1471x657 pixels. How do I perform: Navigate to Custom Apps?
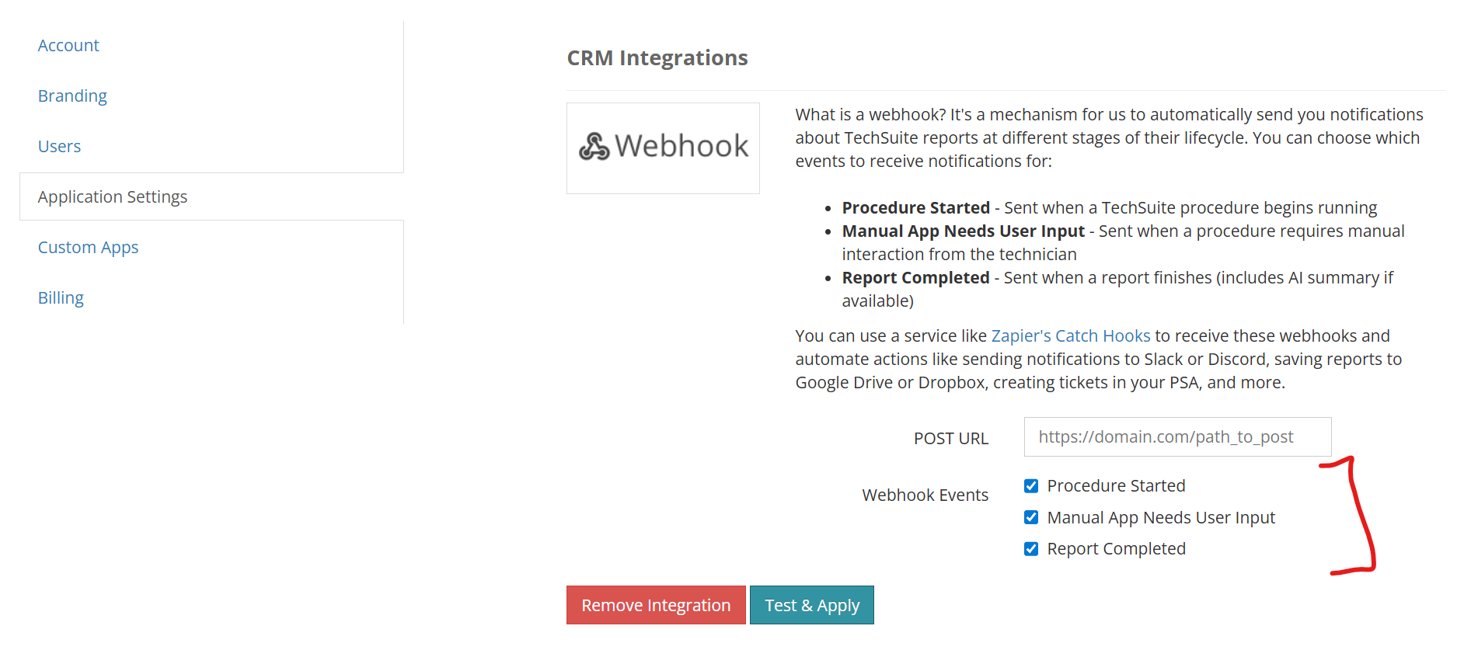coord(88,248)
